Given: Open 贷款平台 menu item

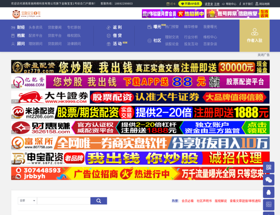Looking at the screenshot, I should coord(55,36).
